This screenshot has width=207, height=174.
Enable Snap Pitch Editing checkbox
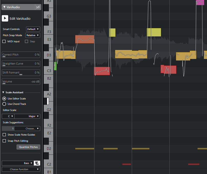4,141
